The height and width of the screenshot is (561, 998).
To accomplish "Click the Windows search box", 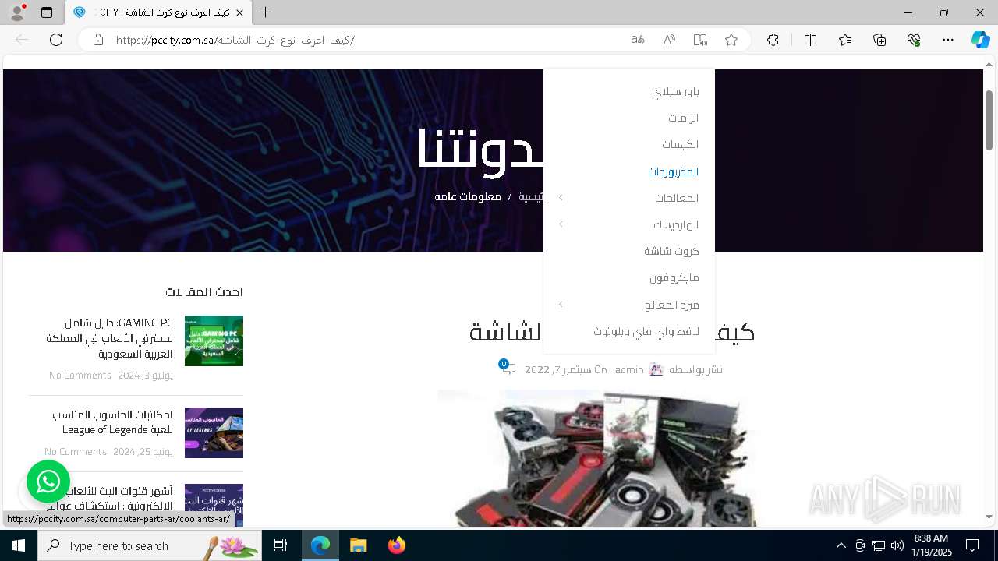I will 151,545.
